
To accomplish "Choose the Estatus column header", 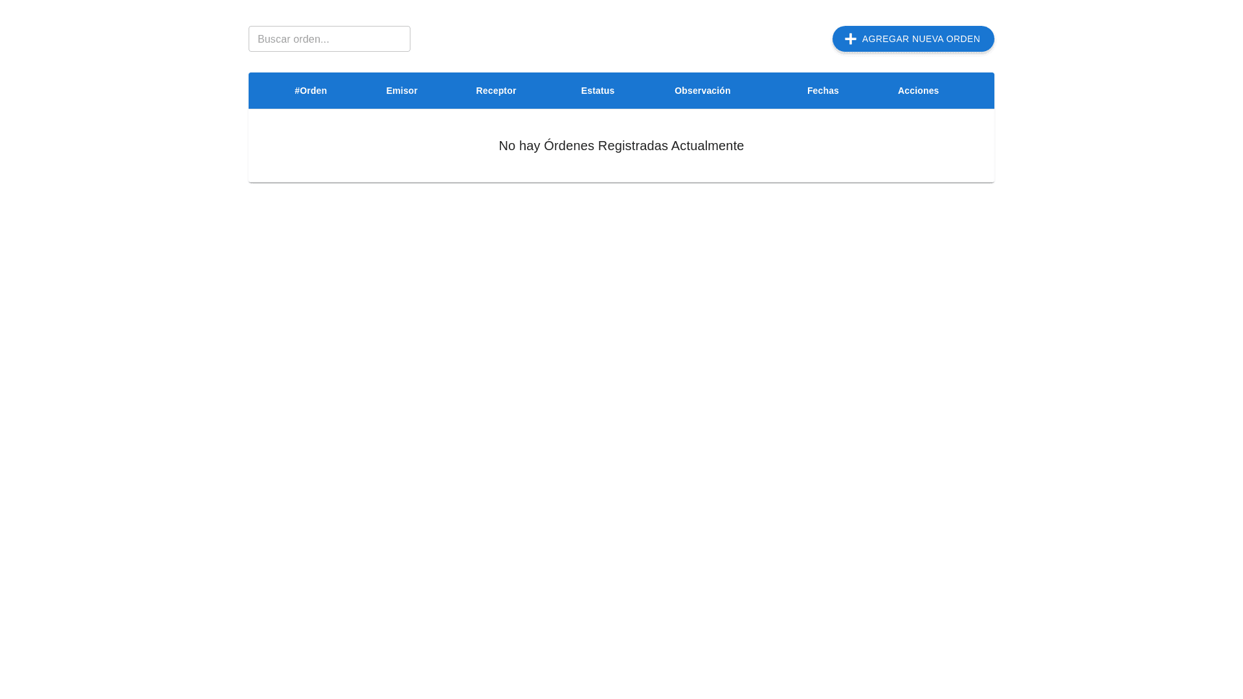I will 598,91.
